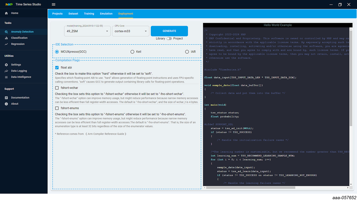Screen dimensions: 357x201
Task: Close the Time Series Studio window
Action: 348,5
